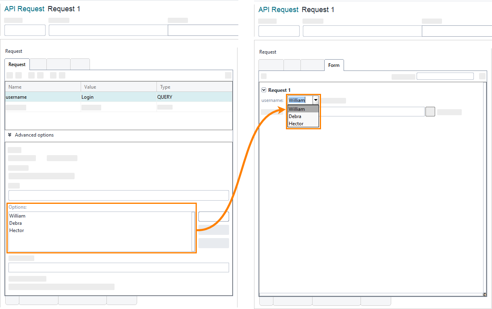This screenshot has width=492, height=309.
Task: Click William in the Options text box
Action: (17, 216)
